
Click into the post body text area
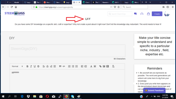pyautogui.click(x=67, y=81)
